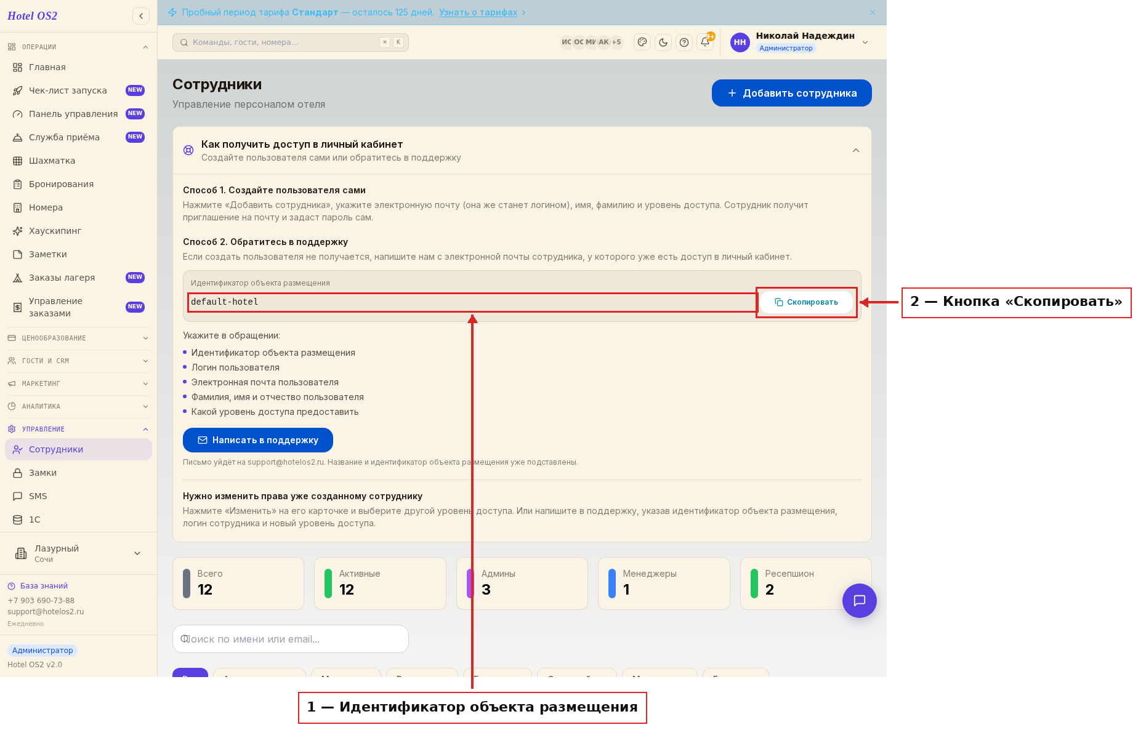Click the Способ 2. Обратитесь в поддержку heading
The height and width of the screenshot is (738, 1146).
click(265, 242)
